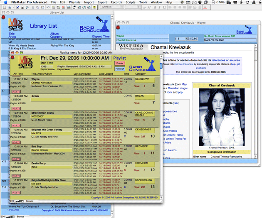Click the Break button in Playlist window
The width and height of the screenshot is (262, 218).
(x=120, y=63)
